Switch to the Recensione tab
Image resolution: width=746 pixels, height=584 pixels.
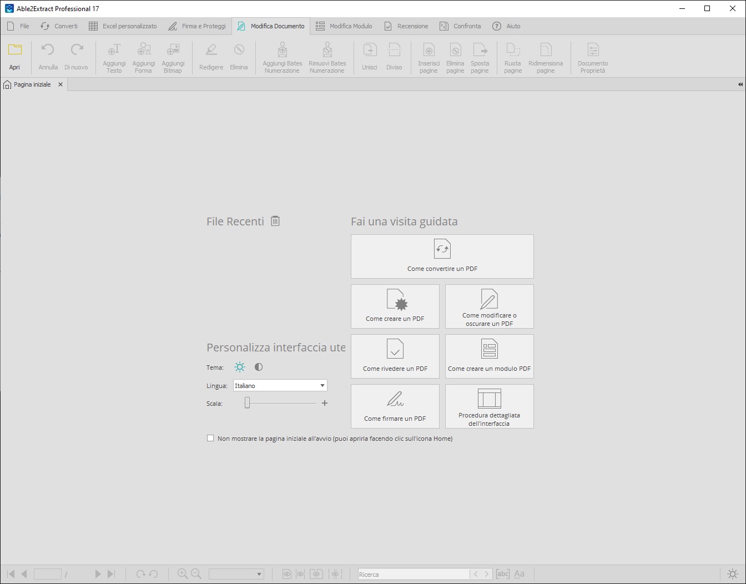click(x=406, y=26)
